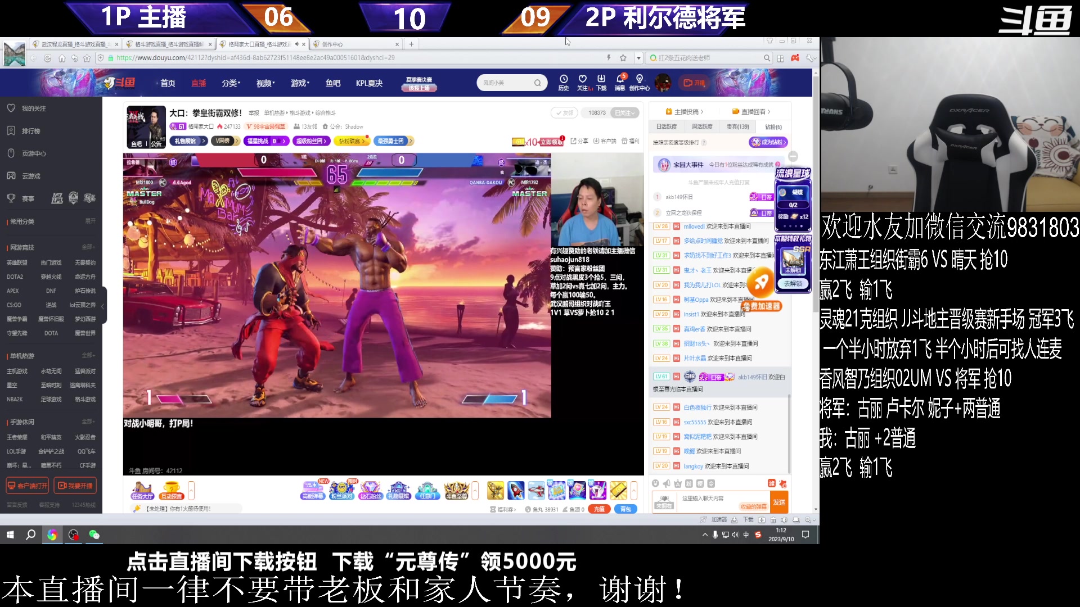Expand the 游戏 dropdown in navigation
This screenshot has width=1080, height=607.
click(300, 83)
